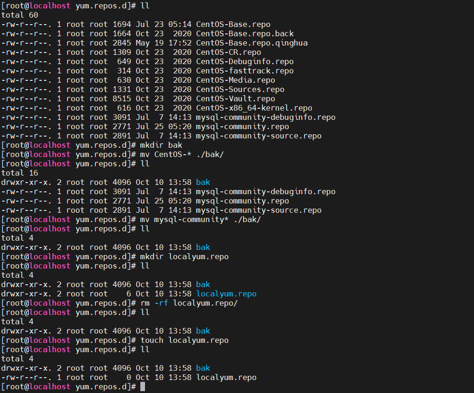
Task: Click the 'touch localyum.repo' command
Action: point(184,341)
